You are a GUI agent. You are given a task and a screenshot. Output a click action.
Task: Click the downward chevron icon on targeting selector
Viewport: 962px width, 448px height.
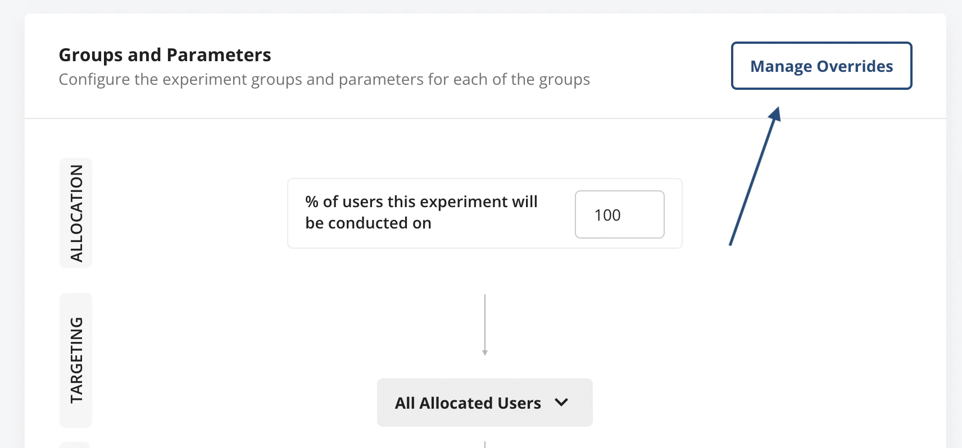coord(561,403)
